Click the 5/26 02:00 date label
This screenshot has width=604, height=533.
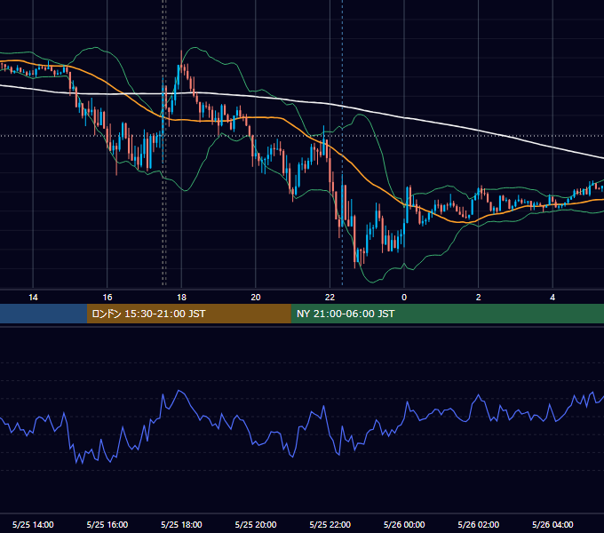(479, 524)
